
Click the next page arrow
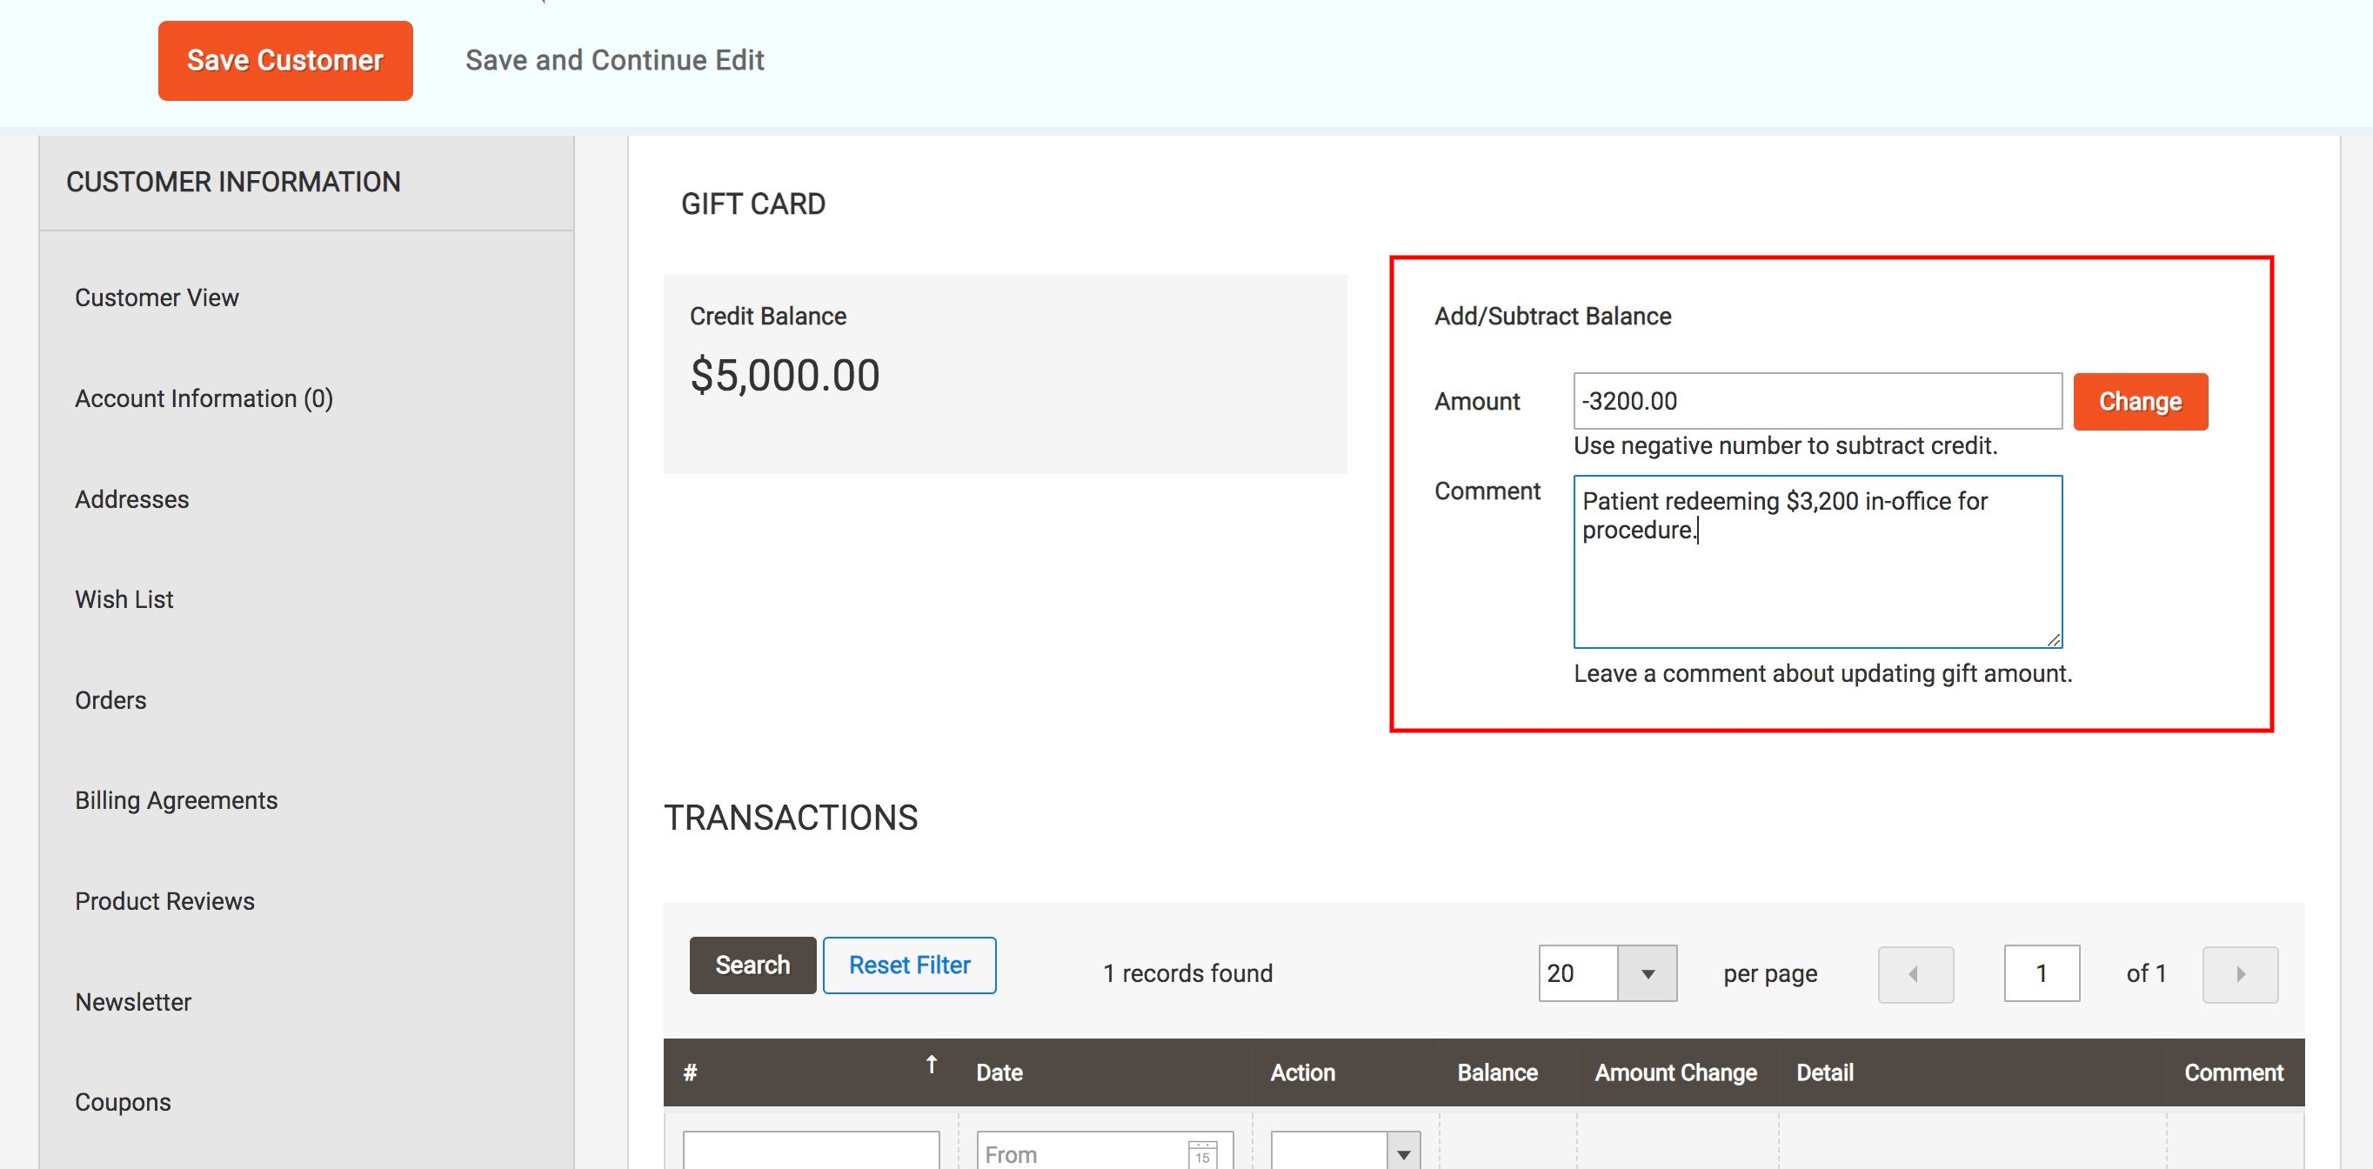point(2241,973)
